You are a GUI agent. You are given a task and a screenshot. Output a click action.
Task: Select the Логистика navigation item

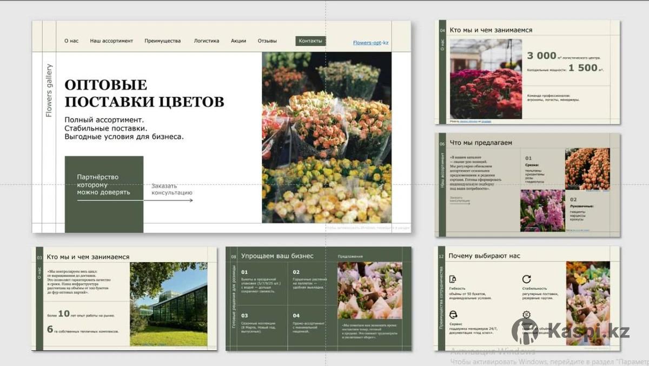tap(207, 41)
